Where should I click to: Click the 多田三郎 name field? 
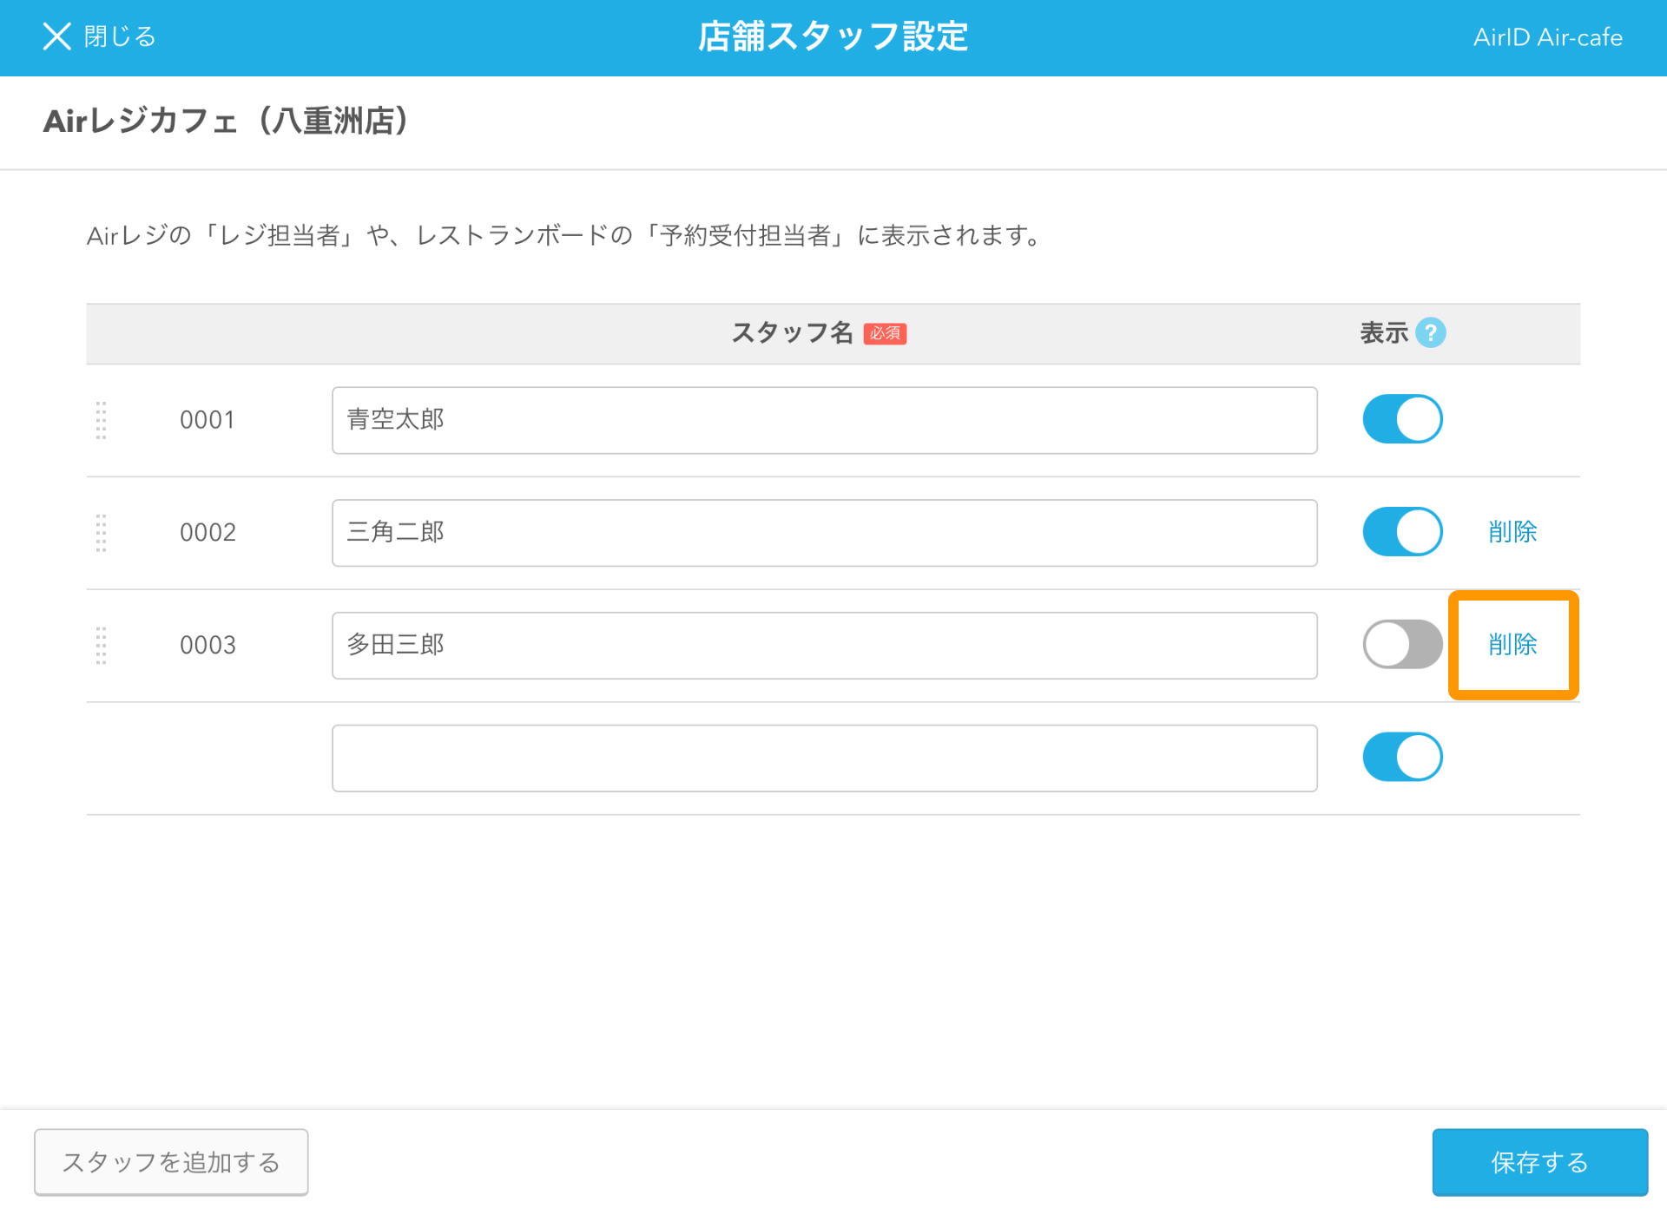[824, 646]
